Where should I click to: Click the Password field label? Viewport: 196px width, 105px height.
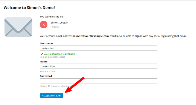46,76
